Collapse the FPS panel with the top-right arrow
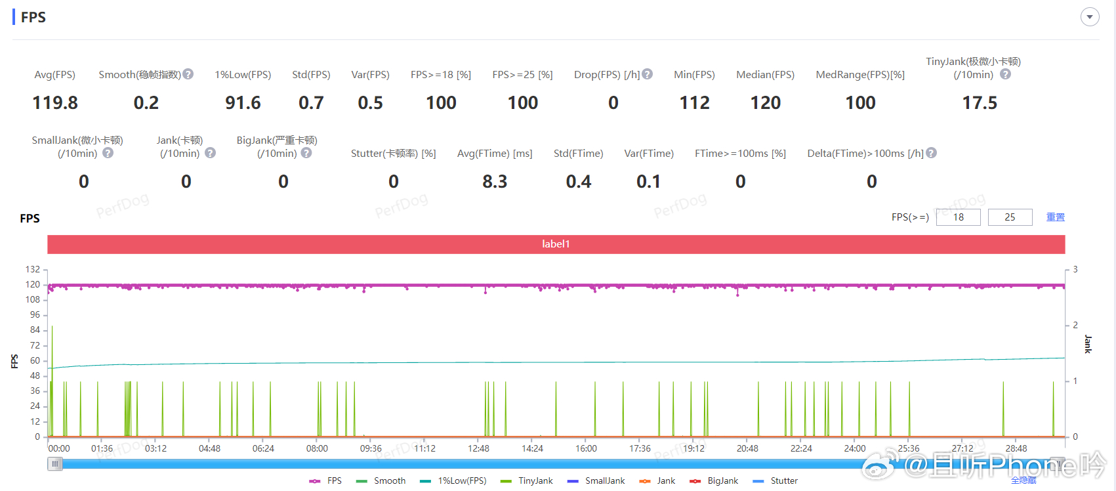Viewport: 1116px width, 491px height. pos(1090,17)
